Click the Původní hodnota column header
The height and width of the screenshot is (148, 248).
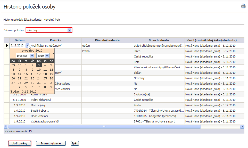click(107, 40)
